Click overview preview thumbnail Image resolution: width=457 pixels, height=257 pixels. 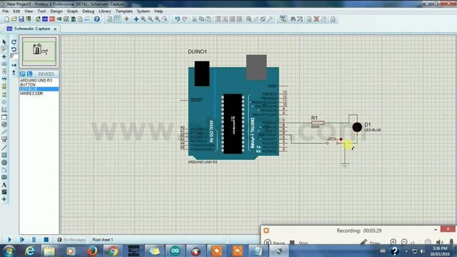[39, 52]
